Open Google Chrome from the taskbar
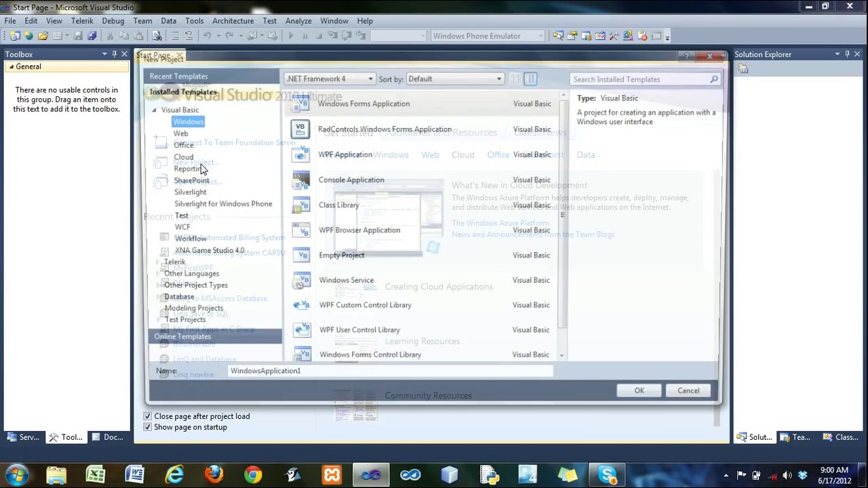This screenshot has height=488, width=868. pyautogui.click(x=253, y=474)
